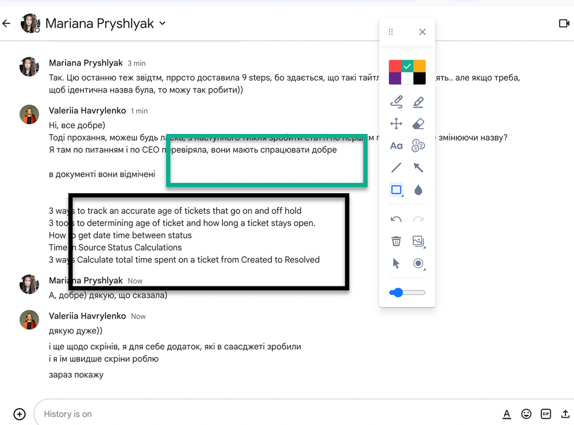Select the arrow annotation tool
574x425 pixels.
point(418,167)
